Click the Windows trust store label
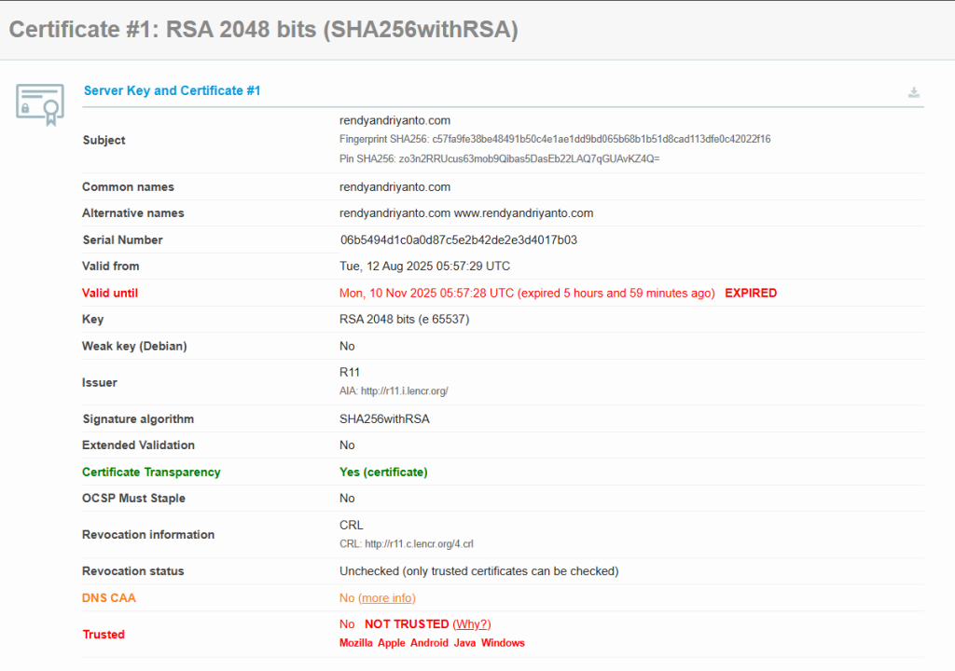This screenshot has width=955, height=671. click(503, 643)
